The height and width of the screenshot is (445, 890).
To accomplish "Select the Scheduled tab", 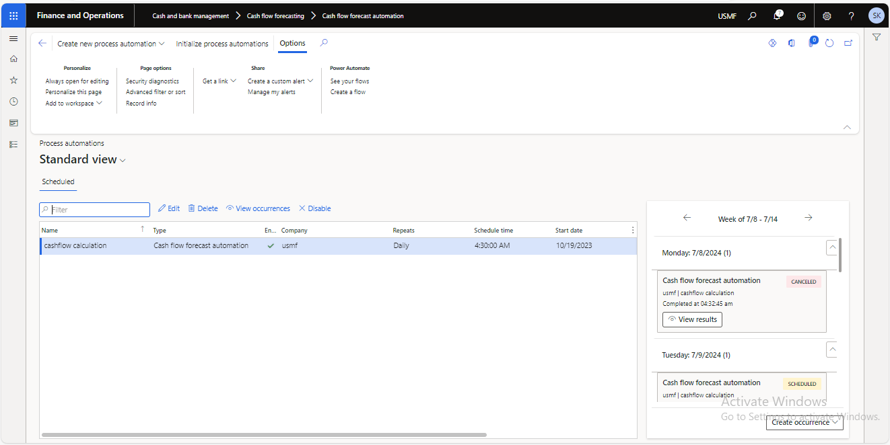I will tap(58, 181).
